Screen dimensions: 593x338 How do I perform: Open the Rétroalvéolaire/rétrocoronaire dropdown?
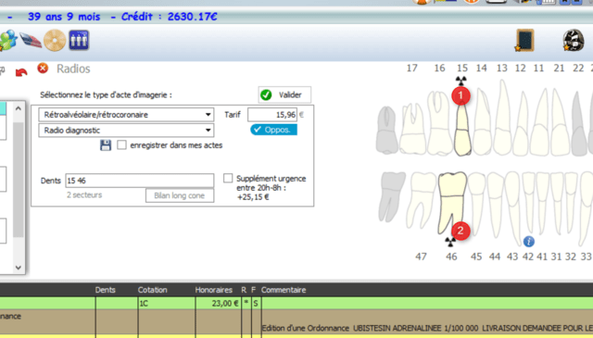126,115
